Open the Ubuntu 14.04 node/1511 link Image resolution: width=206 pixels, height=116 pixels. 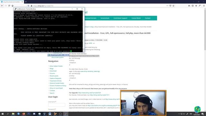click(x=99, y=95)
